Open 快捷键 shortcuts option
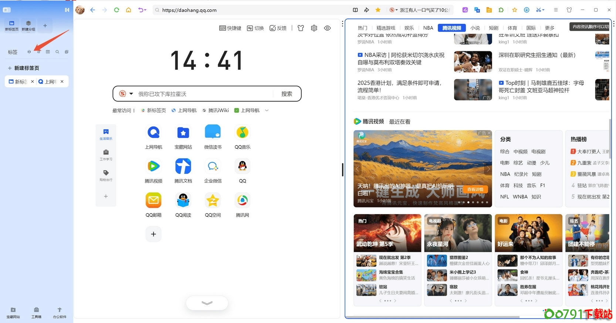Image resolution: width=616 pixels, height=323 pixels. coord(230,28)
